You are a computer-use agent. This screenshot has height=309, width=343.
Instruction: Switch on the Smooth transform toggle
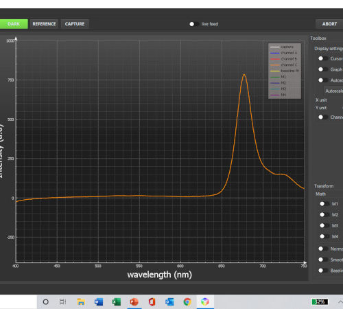click(x=323, y=260)
